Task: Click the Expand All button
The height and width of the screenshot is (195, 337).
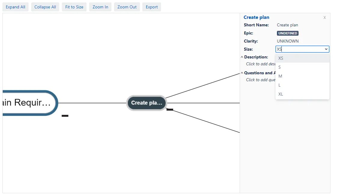Action: click(x=16, y=7)
